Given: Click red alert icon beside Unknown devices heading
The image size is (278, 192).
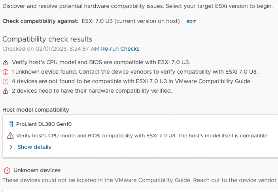Looking at the screenshot, I should pos(7,171).
